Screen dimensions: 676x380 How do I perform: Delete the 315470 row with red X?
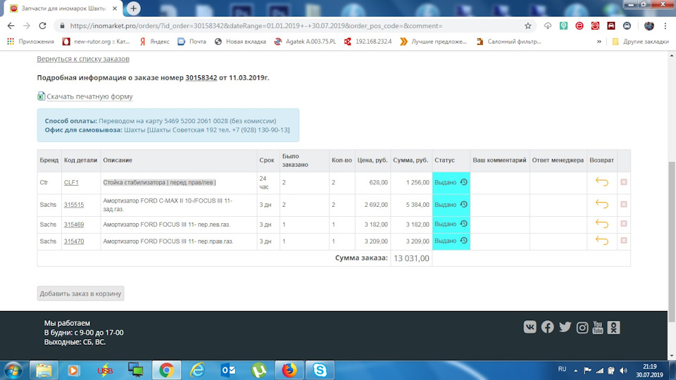(x=623, y=241)
